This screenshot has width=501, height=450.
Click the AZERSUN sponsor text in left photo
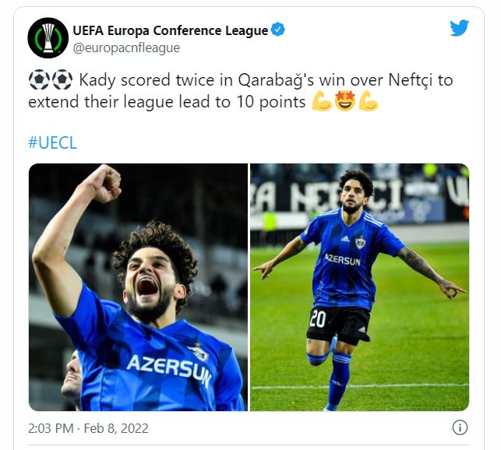[169, 369]
